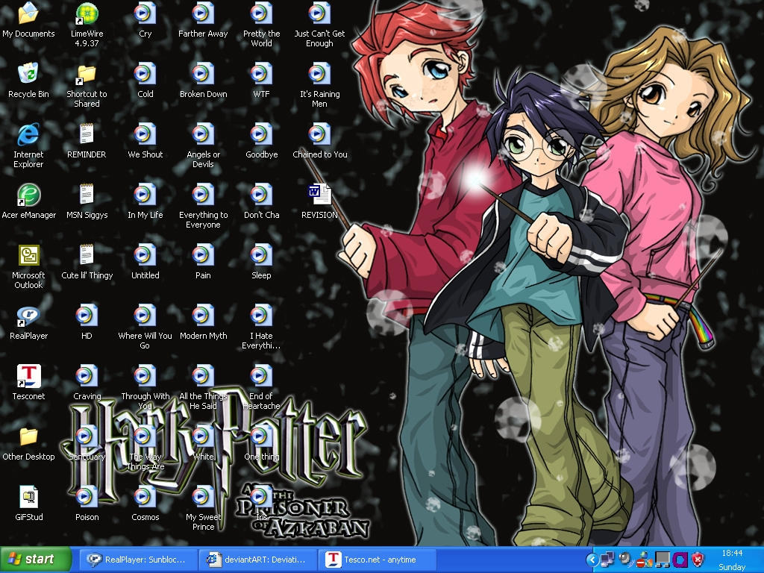Select the Cold media file

pyautogui.click(x=145, y=74)
